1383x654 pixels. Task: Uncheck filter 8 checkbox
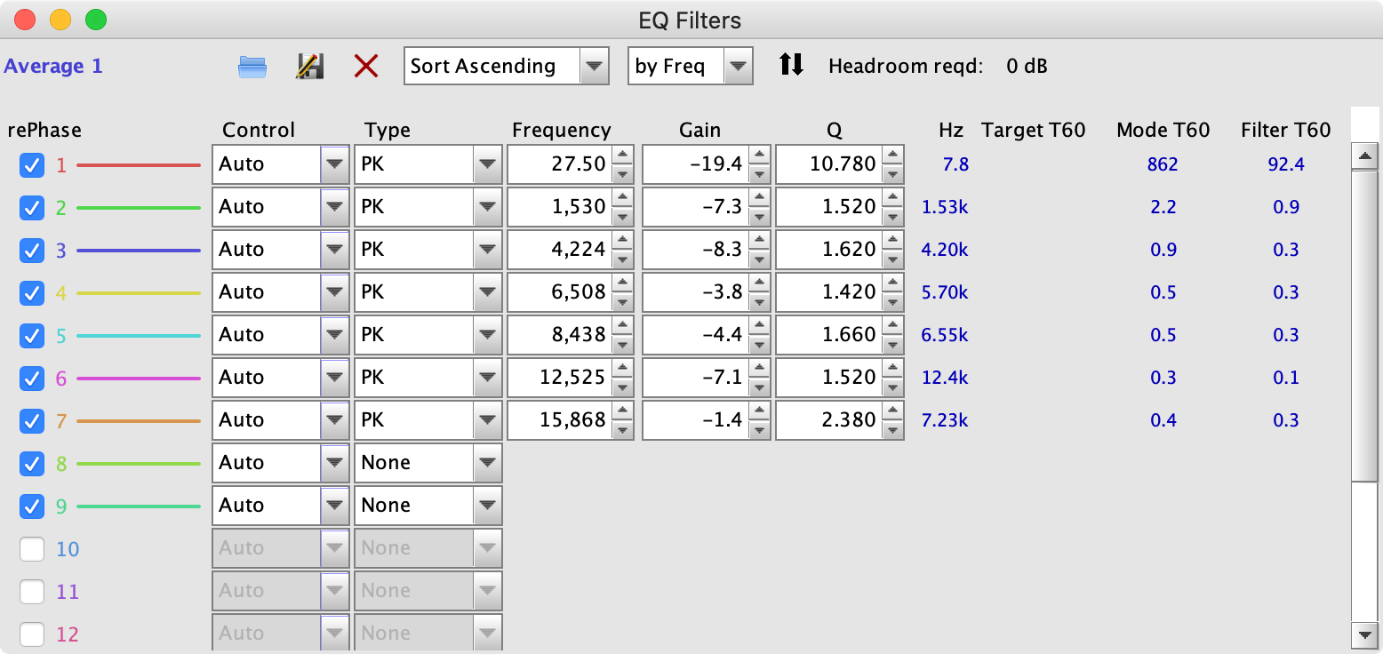click(x=32, y=463)
